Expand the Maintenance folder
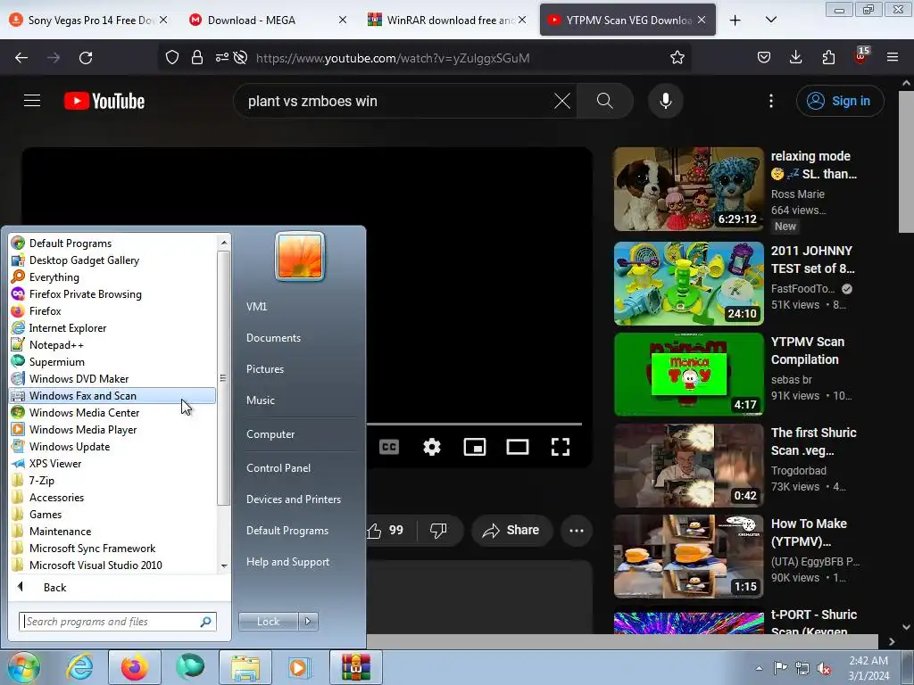This screenshot has width=914, height=685. pos(112,532)
